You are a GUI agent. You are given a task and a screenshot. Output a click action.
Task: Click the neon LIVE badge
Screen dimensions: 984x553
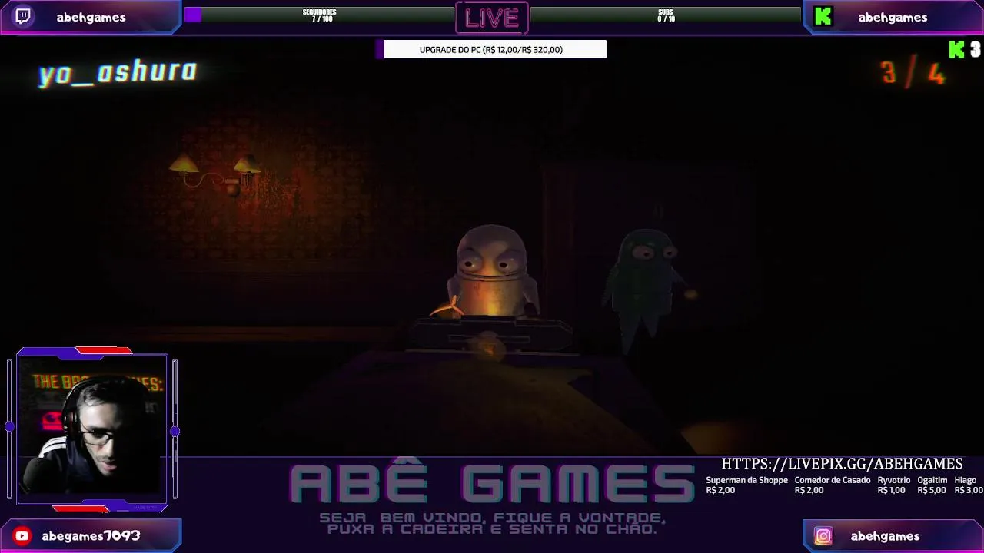(492, 18)
